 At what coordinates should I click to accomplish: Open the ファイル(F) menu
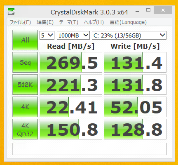(x=20, y=22)
